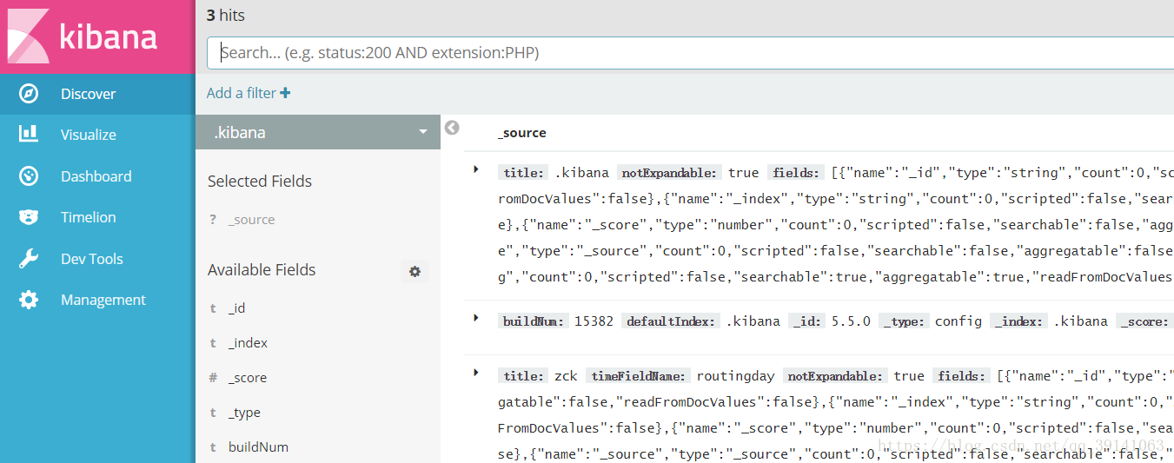Select the _id field

click(x=236, y=308)
